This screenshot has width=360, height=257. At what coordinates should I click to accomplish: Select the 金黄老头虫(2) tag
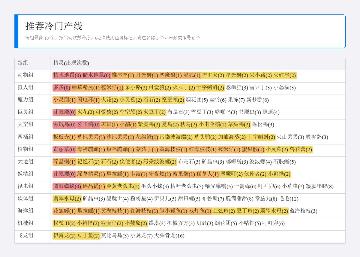point(123,187)
